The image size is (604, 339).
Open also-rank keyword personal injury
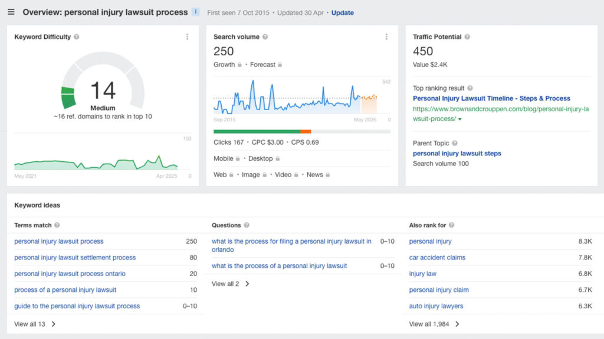point(430,241)
